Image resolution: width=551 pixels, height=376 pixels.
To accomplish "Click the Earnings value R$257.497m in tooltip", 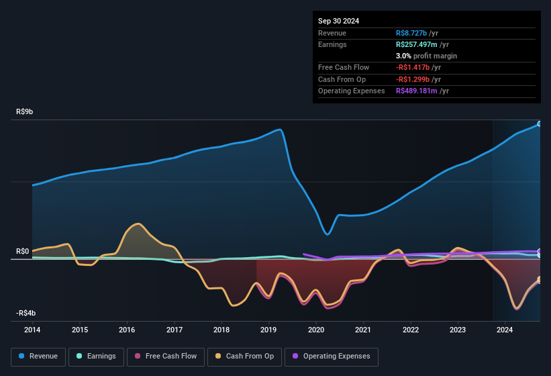I will [x=421, y=44].
